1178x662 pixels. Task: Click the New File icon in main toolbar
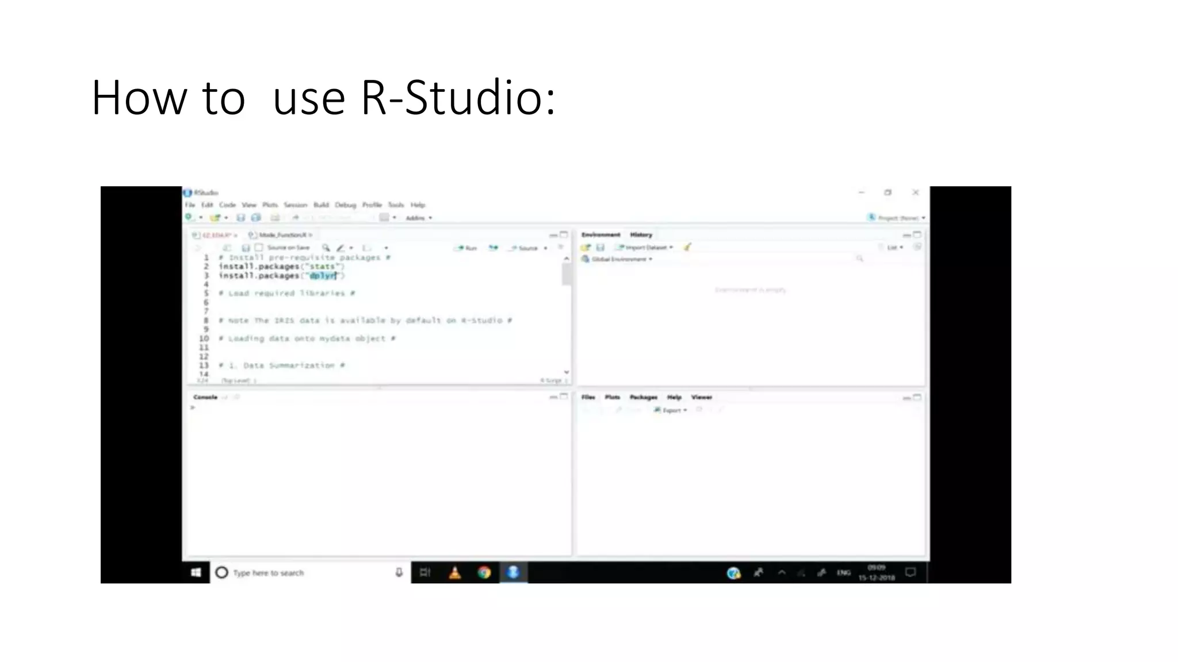point(189,217)
